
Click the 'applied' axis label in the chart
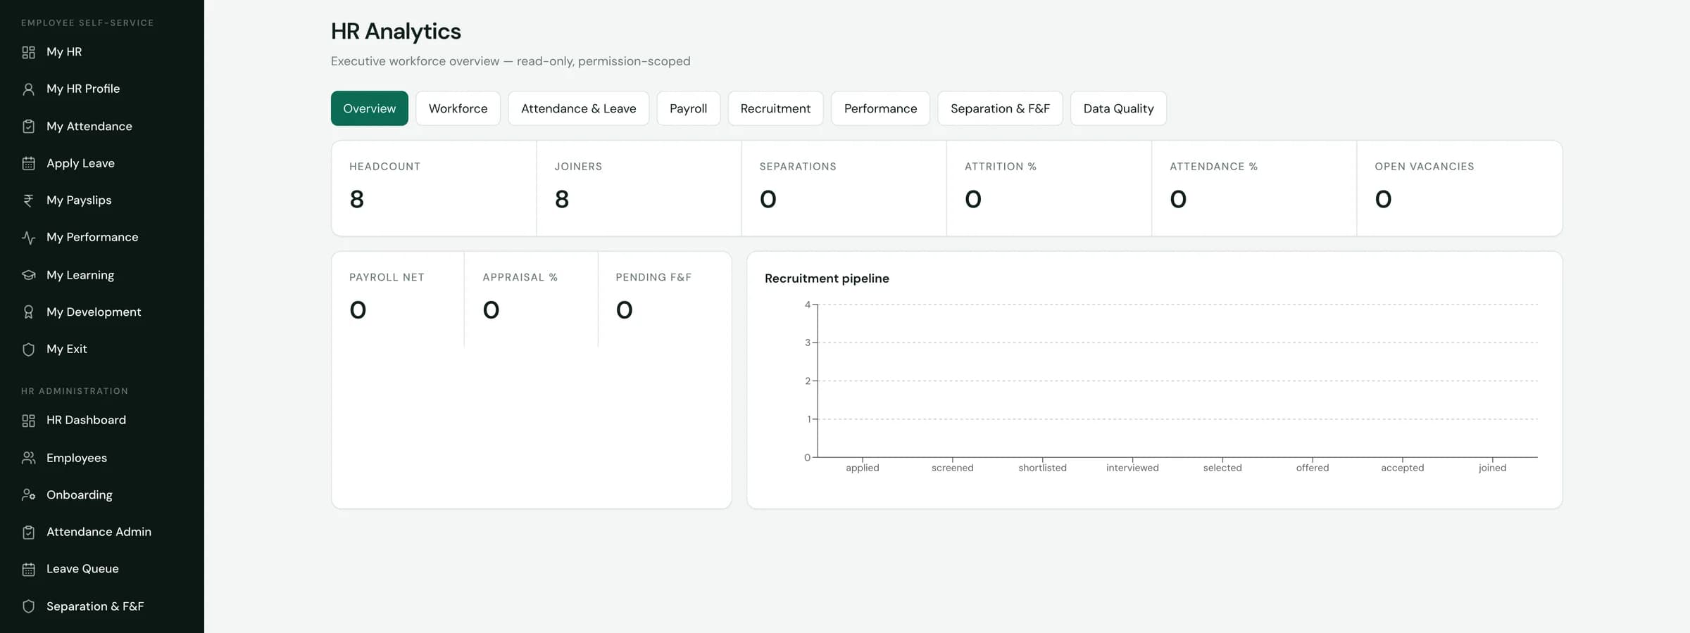862,468
